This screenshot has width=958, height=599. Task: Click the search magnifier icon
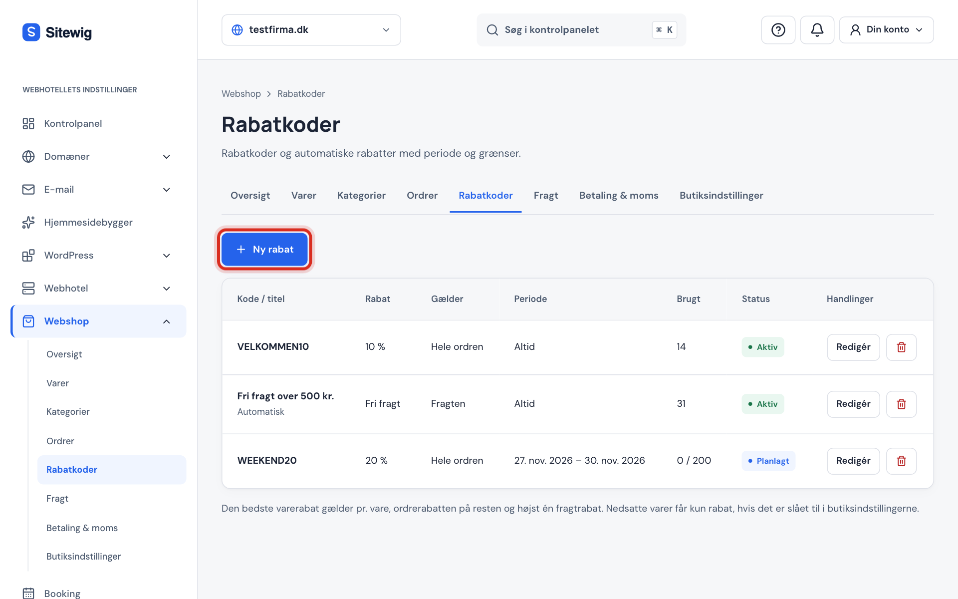492,30
